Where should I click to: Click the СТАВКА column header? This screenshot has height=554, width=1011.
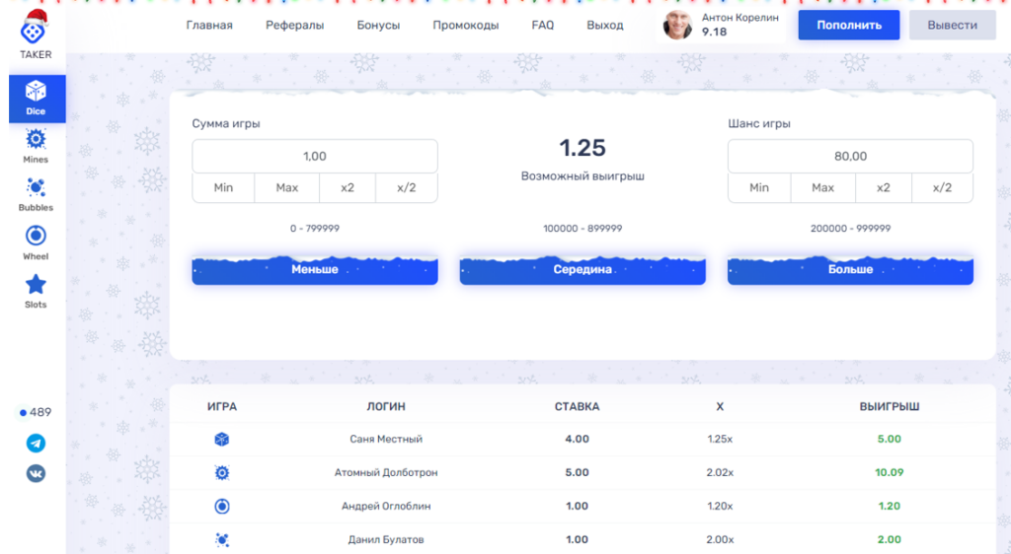pos(577,407)
